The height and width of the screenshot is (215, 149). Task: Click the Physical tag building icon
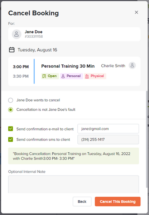click(x=87, y=76)
